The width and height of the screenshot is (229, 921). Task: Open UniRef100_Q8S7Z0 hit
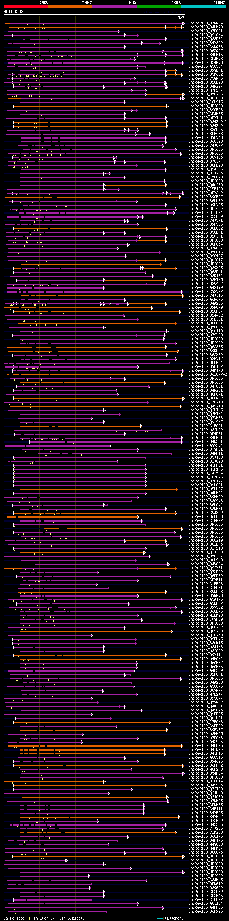(205, 631)
